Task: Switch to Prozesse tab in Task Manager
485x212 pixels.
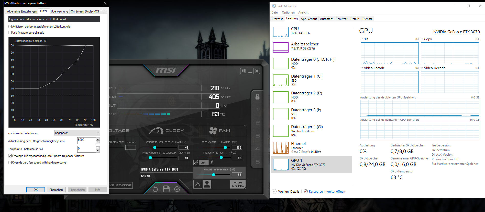Action: click(277, 19)
